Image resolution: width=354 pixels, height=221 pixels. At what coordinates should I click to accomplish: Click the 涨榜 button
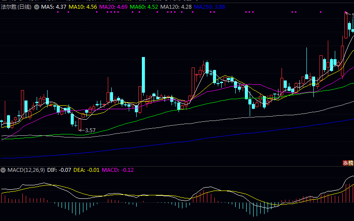pos(348,163)
